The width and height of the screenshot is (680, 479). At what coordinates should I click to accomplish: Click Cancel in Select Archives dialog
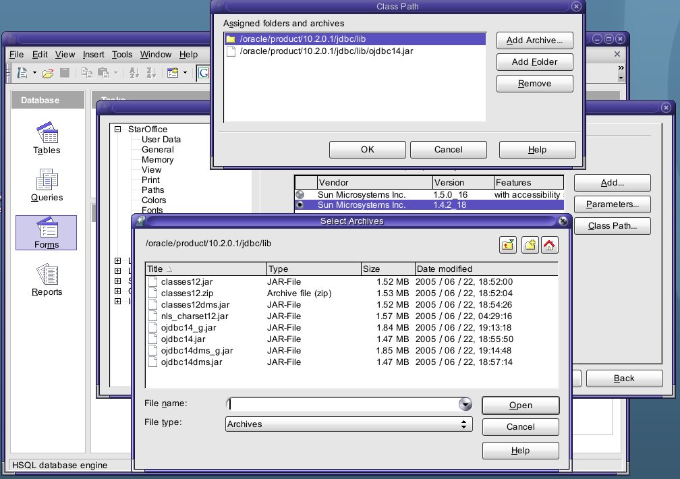coord(520,427)
